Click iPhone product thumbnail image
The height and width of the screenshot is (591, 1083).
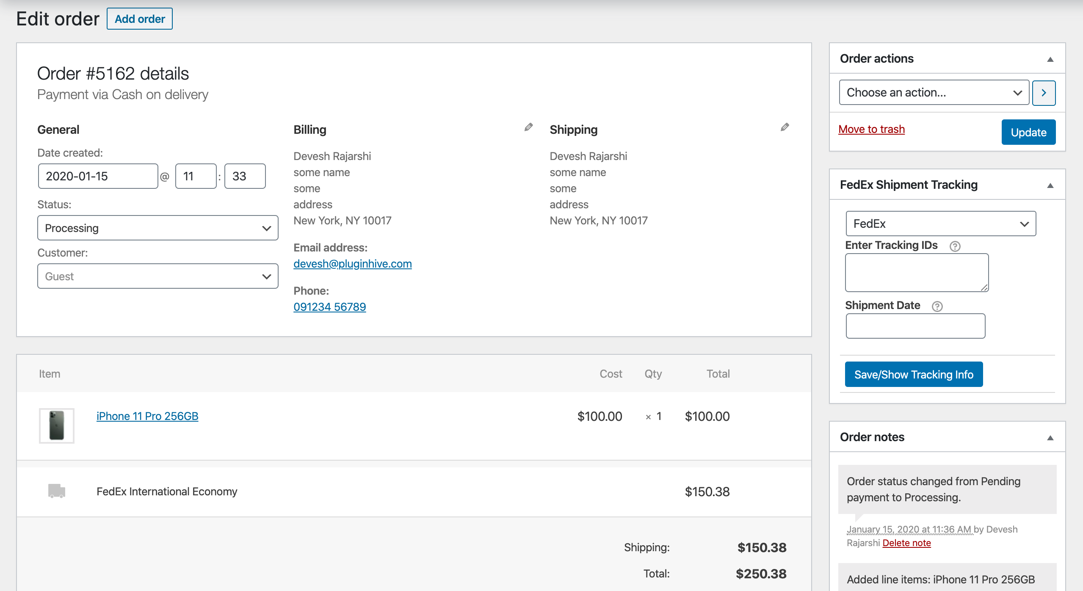click(57, 425)
